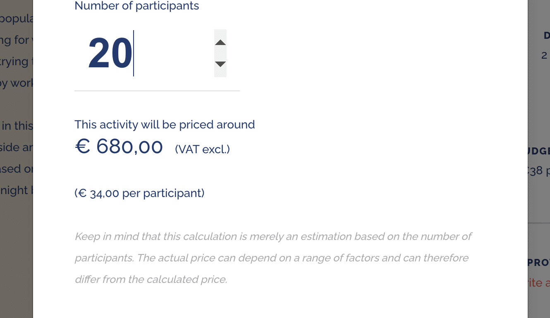
Task: Decrease participants using the down arrow
Action: tap(220, 64)
